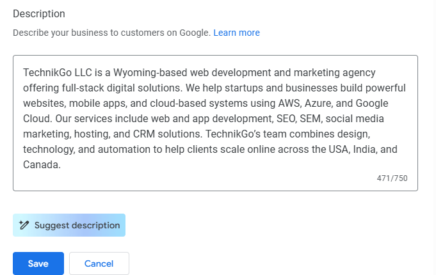Click the Description heading
Screen dimensions: 436x275
[39, 14]
